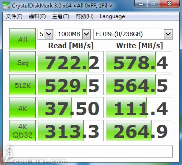The width and height of the screenshot is (182, 165).
Task: Click the 512K write result 564.5
Action: [139, 85]
